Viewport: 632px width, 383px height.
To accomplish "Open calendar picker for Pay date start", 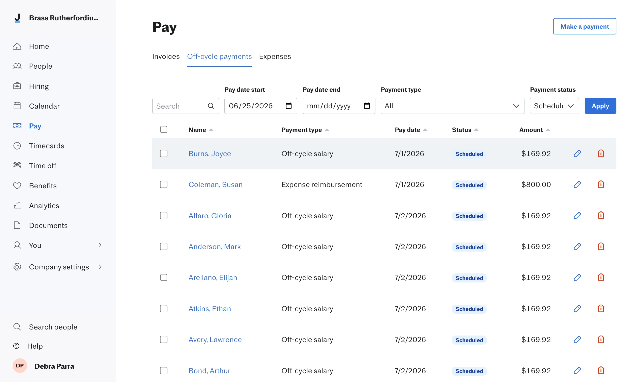I will [x=289, y=106].
